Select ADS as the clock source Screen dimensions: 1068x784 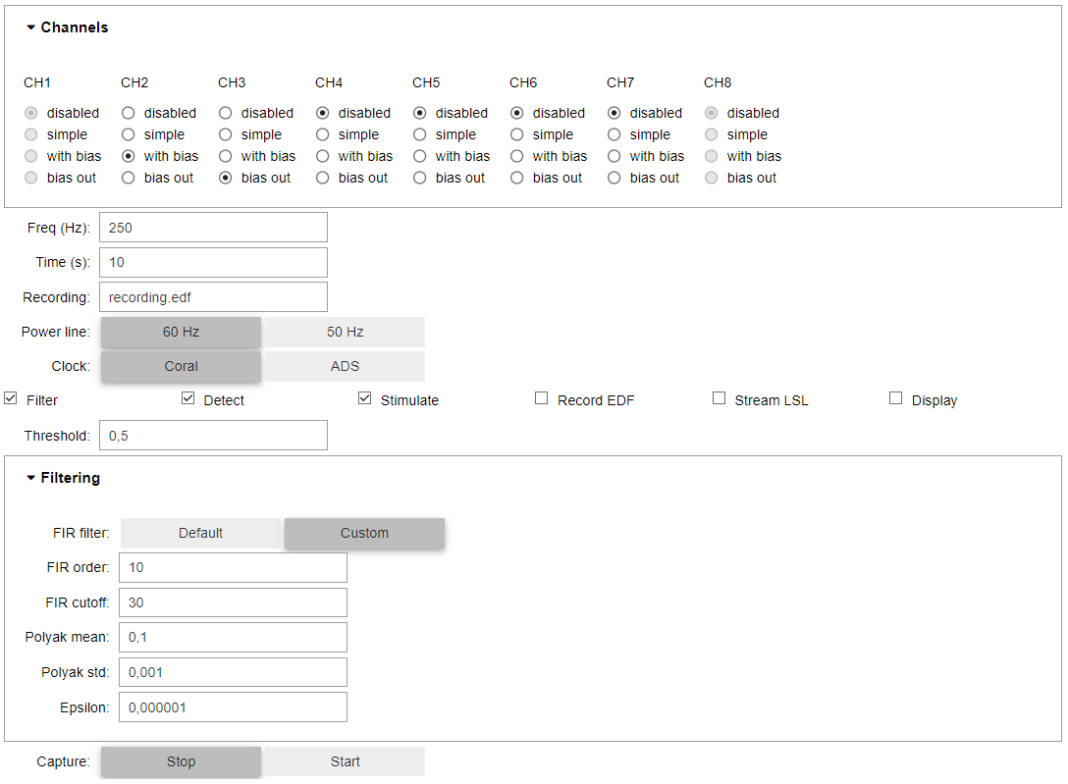(344, 366)
